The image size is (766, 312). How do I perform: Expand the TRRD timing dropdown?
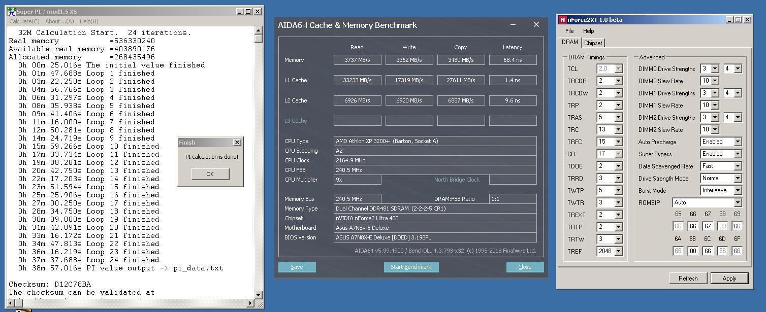tap(618, 178)
